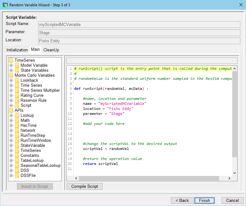Click the HecTime folder icon
The image size is (246, 206).
[17, 125]
